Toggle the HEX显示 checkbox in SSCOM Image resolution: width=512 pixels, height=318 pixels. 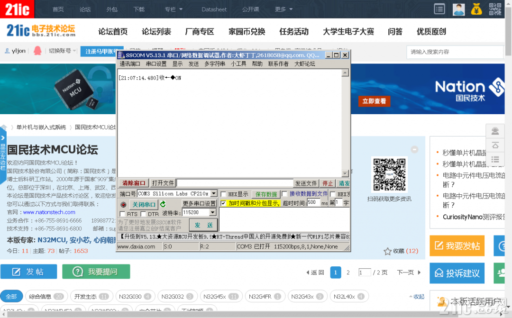click(x=223, y=195)
